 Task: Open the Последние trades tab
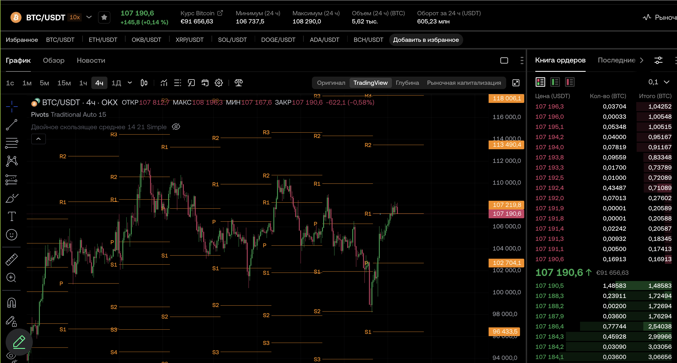tap(616, 60)
